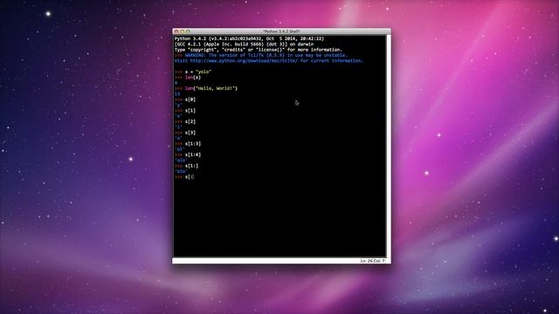Click the s[0] command line
This screenshot has height=314, width=559.
point(185,99)
